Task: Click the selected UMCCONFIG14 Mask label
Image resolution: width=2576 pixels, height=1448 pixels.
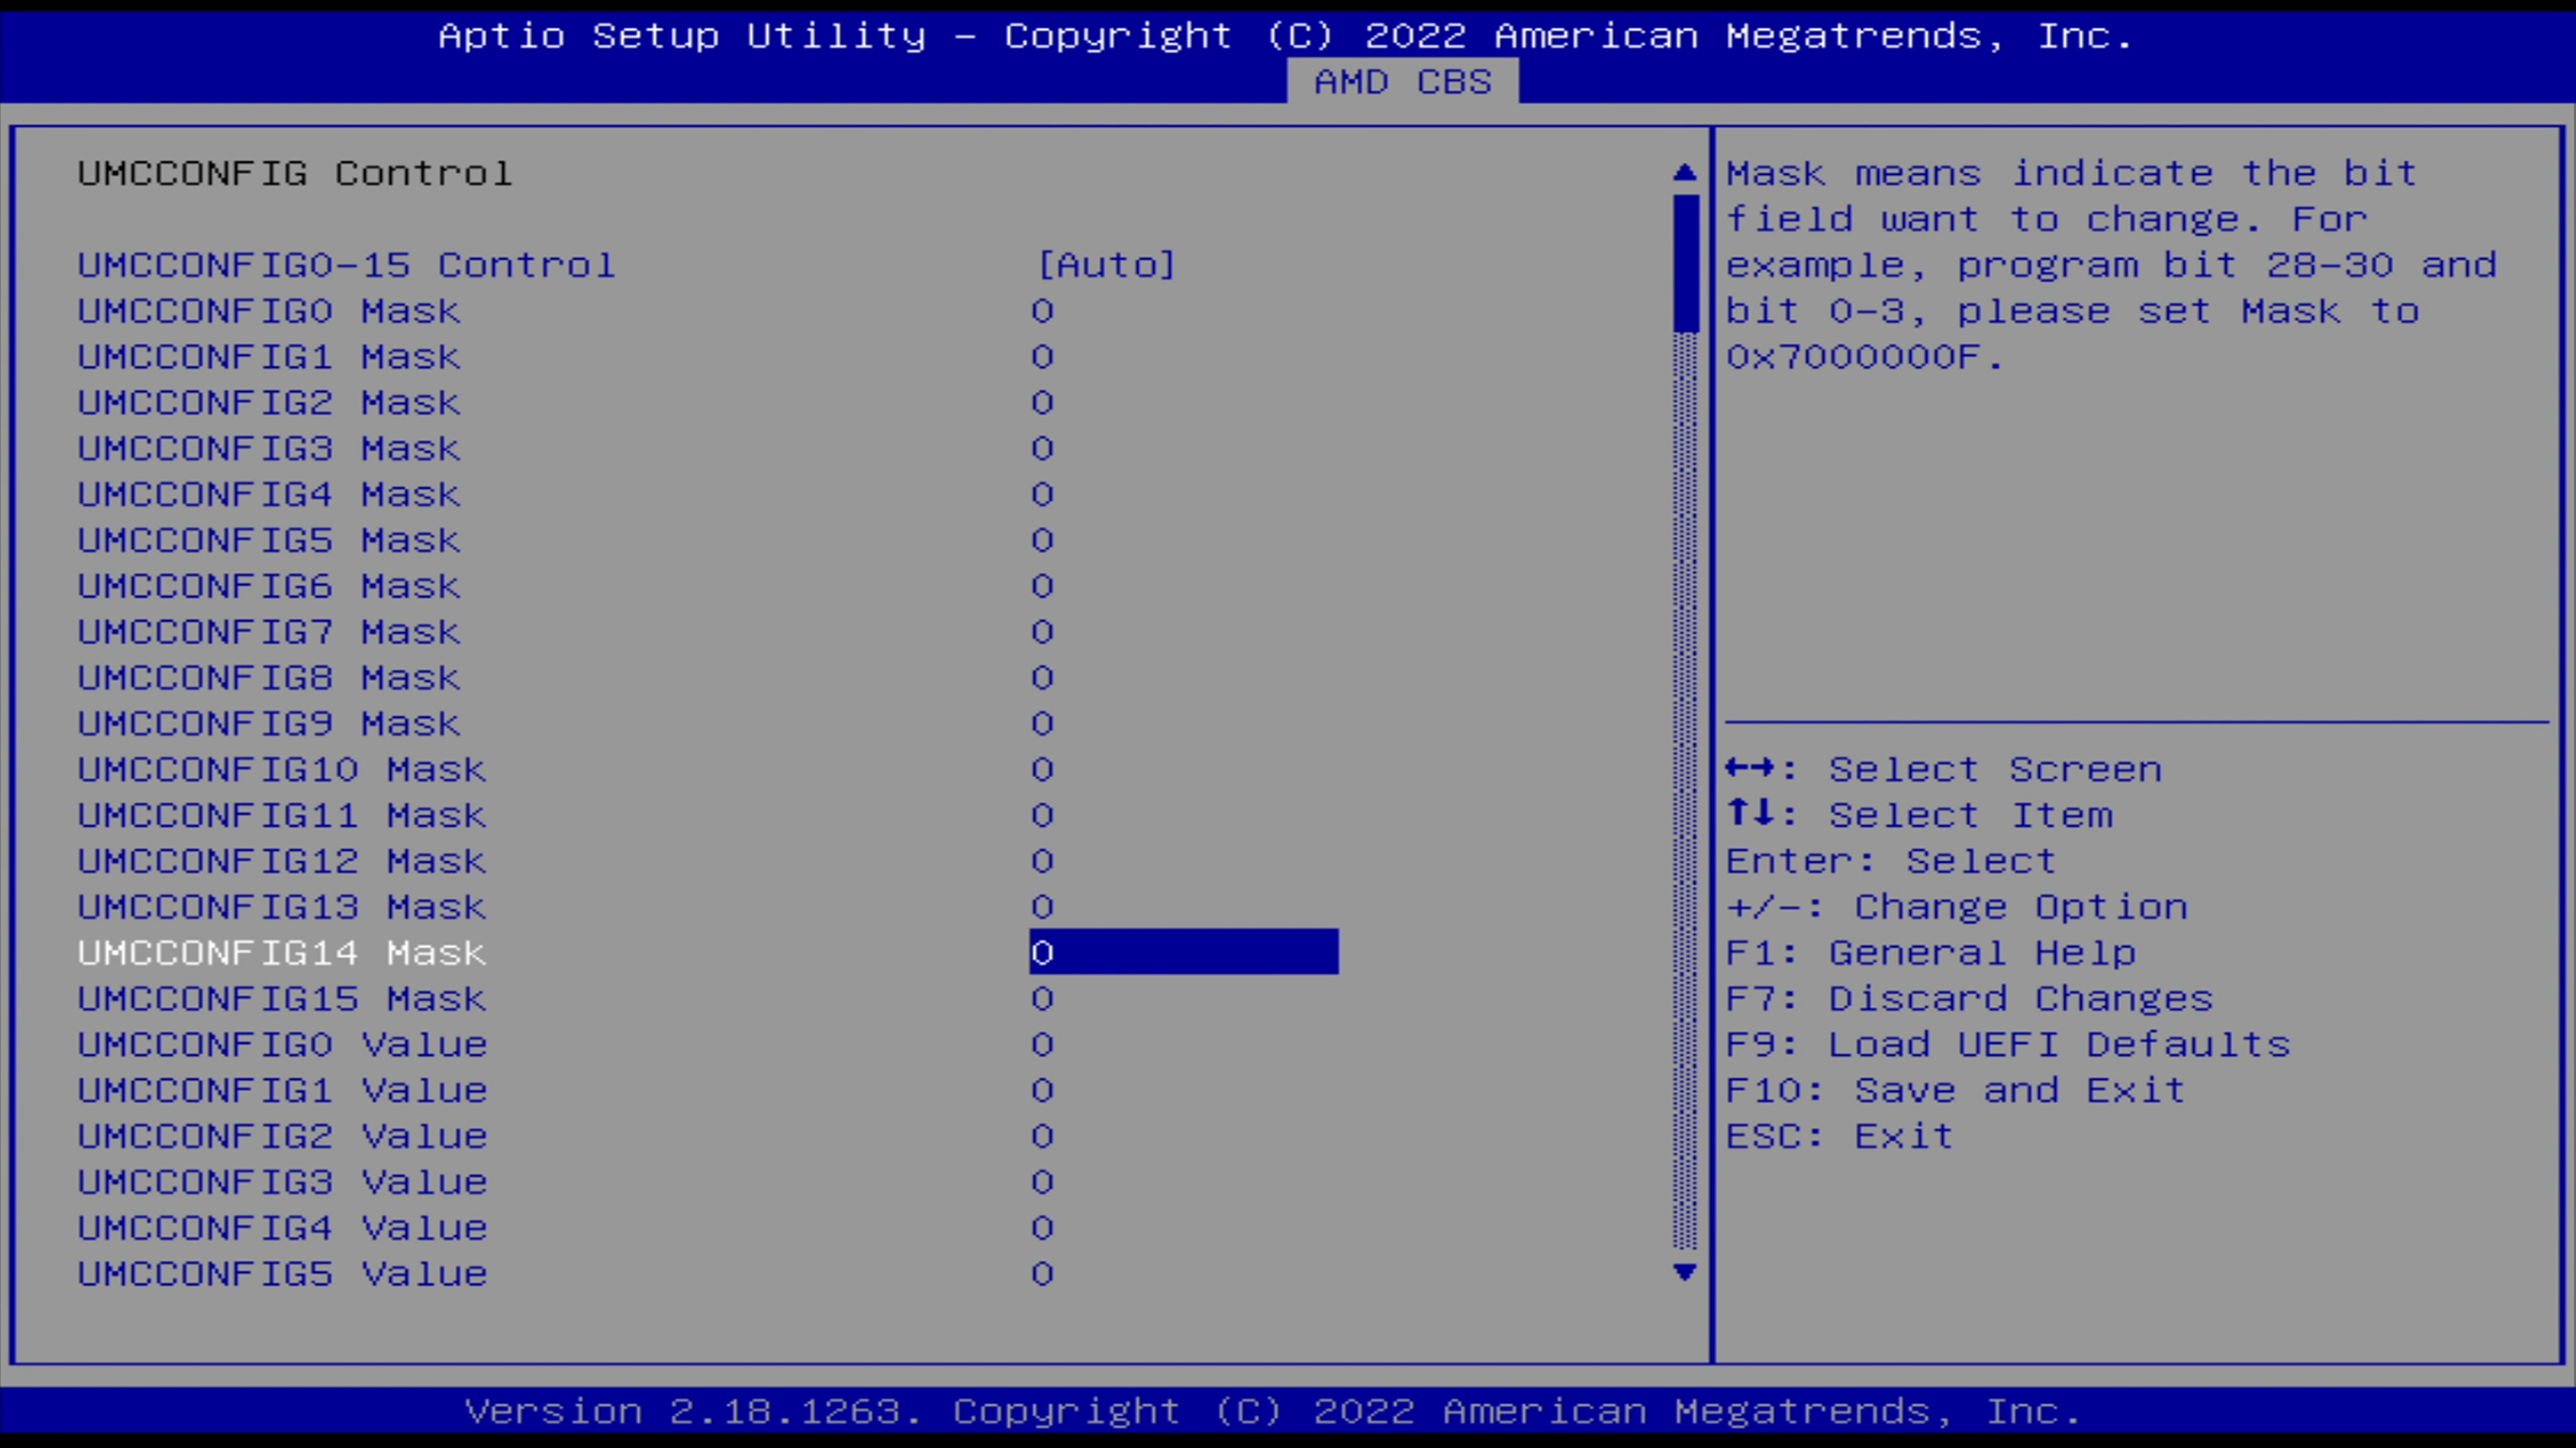Action: point(282,953)
